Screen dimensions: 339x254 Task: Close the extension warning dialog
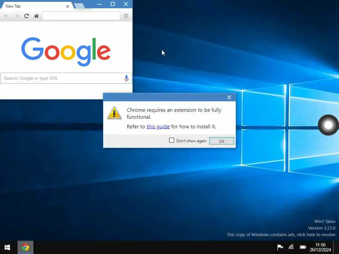click(229, 98)
